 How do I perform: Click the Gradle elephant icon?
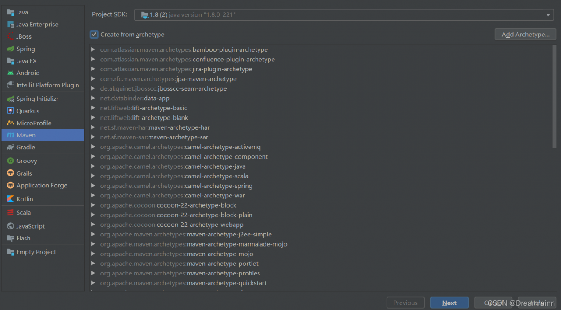pos(11,147)
